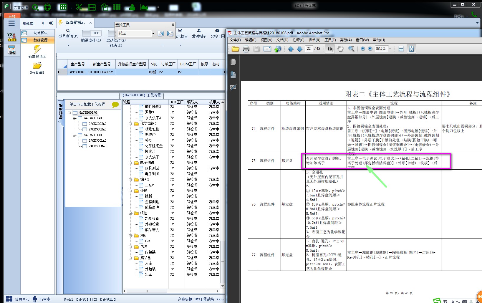Collapse the 钻孔2 process folder
Viewport: 482px width, 303px height.
click(130, 180)
